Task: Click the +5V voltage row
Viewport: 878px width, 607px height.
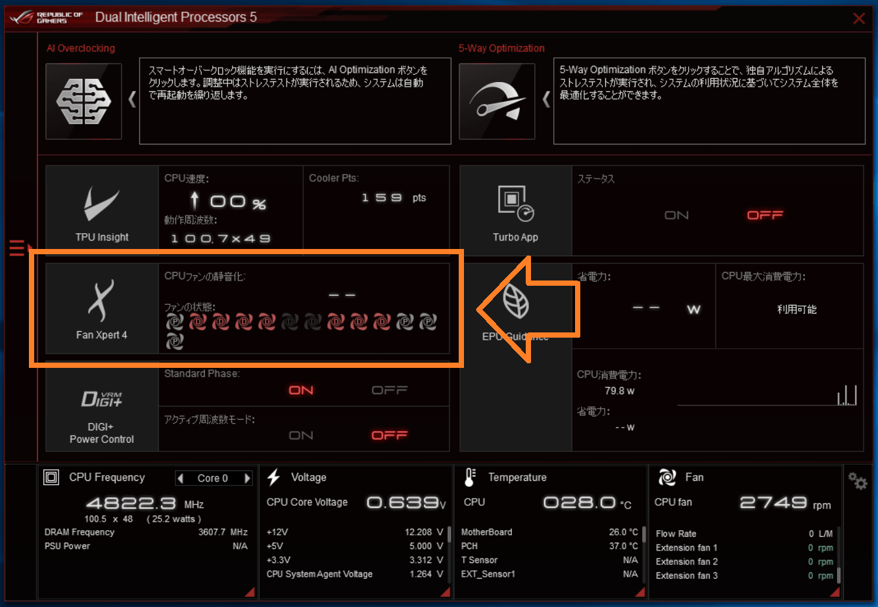Action: coord(354,546)
